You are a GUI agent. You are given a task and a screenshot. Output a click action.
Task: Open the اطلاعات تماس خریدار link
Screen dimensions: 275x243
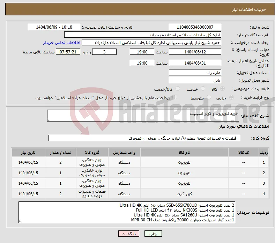62,43
